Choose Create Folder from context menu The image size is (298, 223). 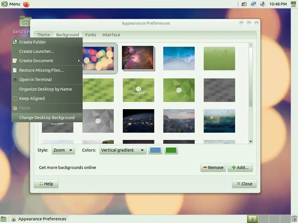tap(47, 42)
